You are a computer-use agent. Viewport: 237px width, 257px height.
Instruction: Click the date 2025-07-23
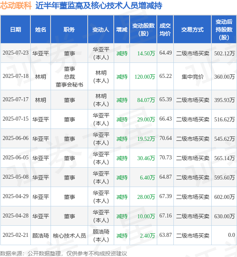(15, 53)
